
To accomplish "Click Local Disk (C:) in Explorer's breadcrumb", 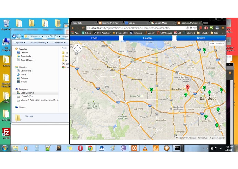I will pyautogui.click(x=51, y=36).
